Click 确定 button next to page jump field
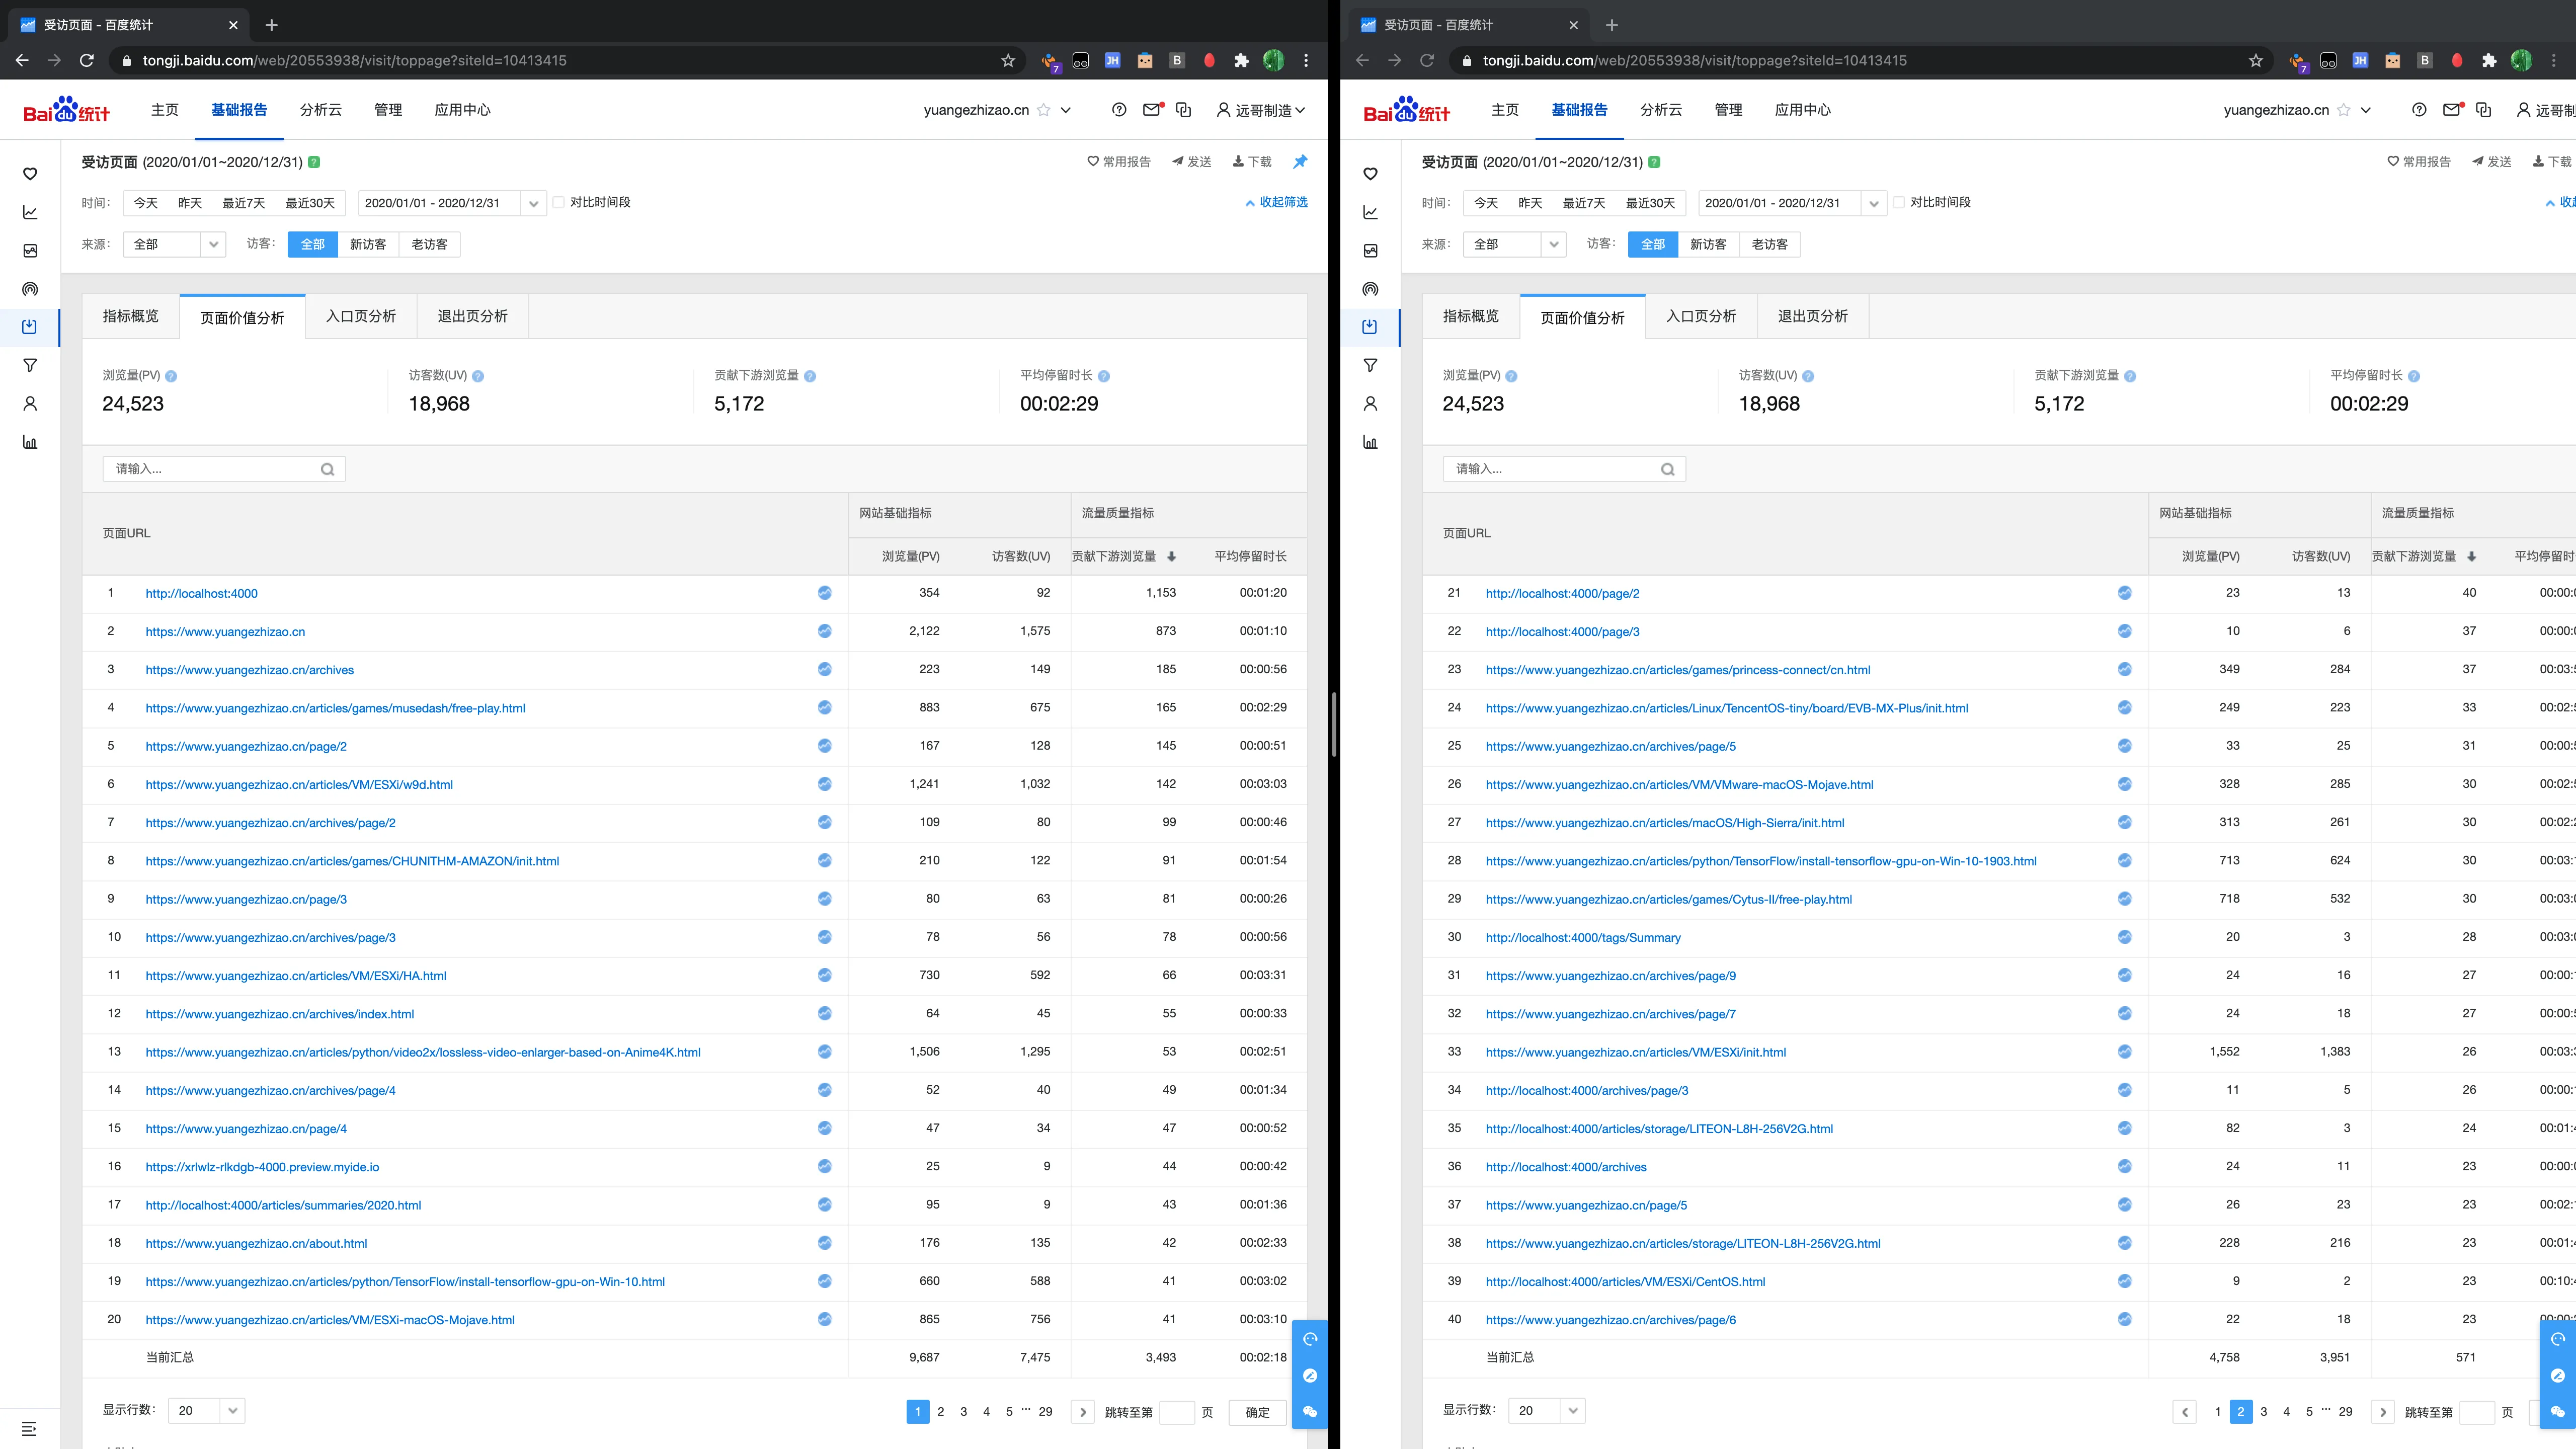This screenshot has height=1449, width=2576. [1257, 1412]
